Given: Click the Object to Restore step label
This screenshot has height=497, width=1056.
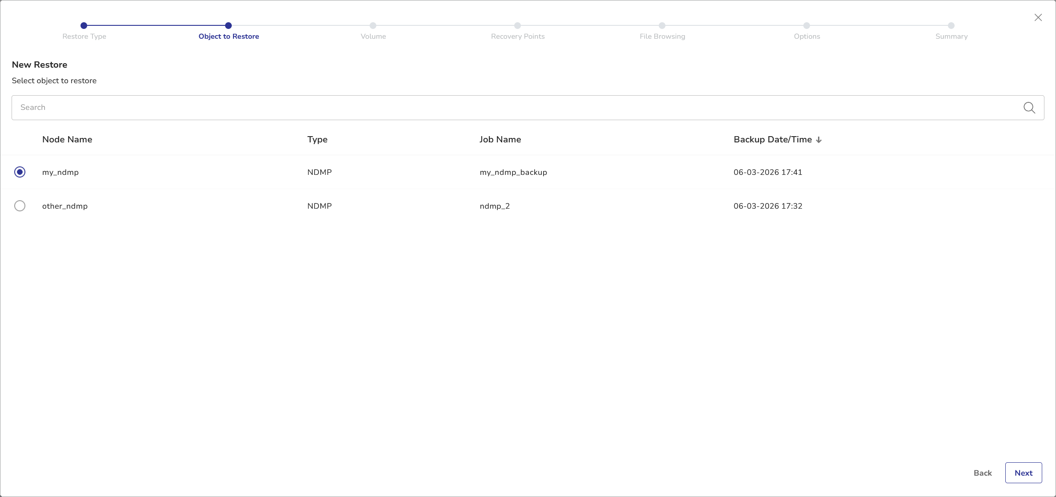Looking at the screenshot, I should click(x=229, y=36).
